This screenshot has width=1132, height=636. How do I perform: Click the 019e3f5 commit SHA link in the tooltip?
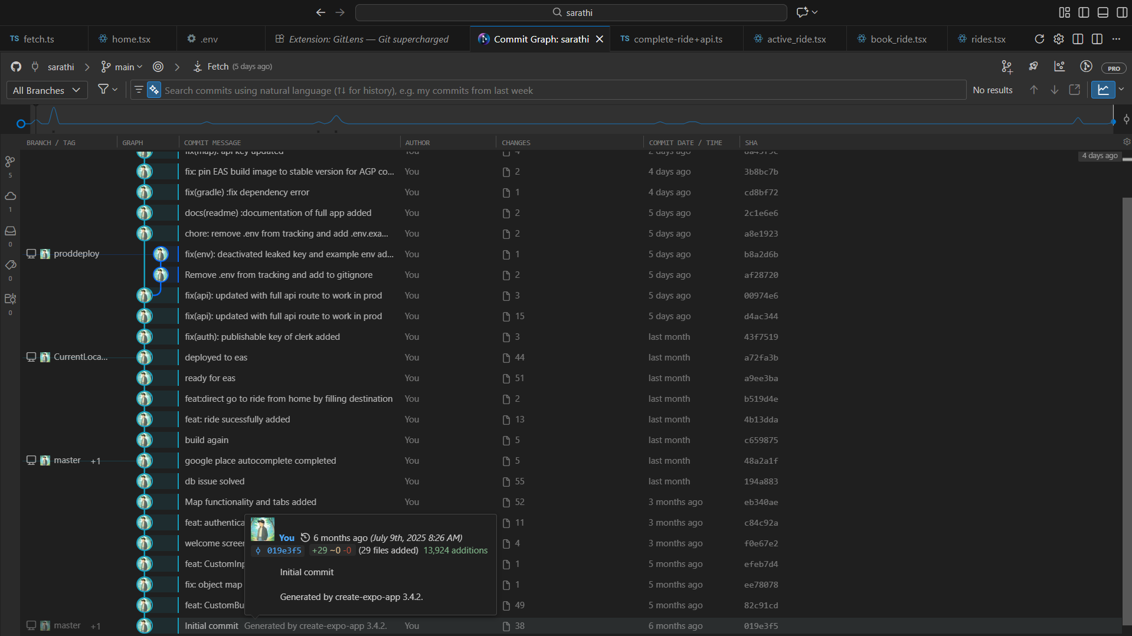[283, 550]
